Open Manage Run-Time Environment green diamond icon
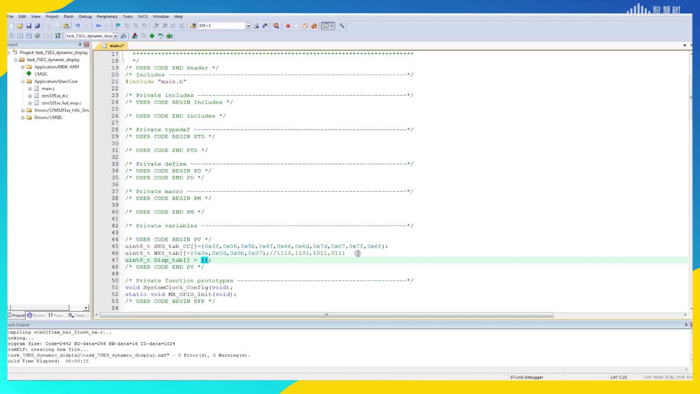 click(152, 36)
